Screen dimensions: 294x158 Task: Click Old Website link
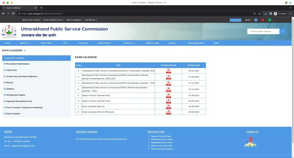pos(90,20)
